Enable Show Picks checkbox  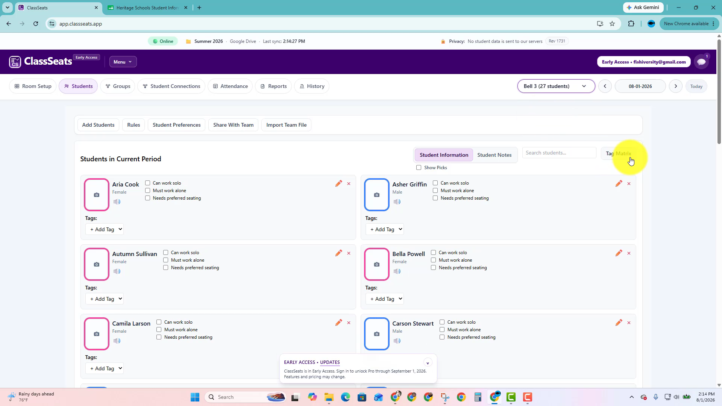(x=419, y=168)
